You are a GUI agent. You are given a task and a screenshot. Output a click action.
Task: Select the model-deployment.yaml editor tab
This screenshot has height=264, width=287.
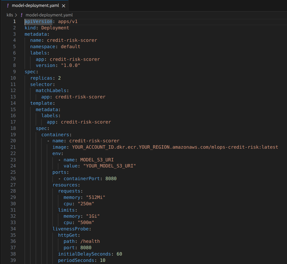(x=35, y=6)
